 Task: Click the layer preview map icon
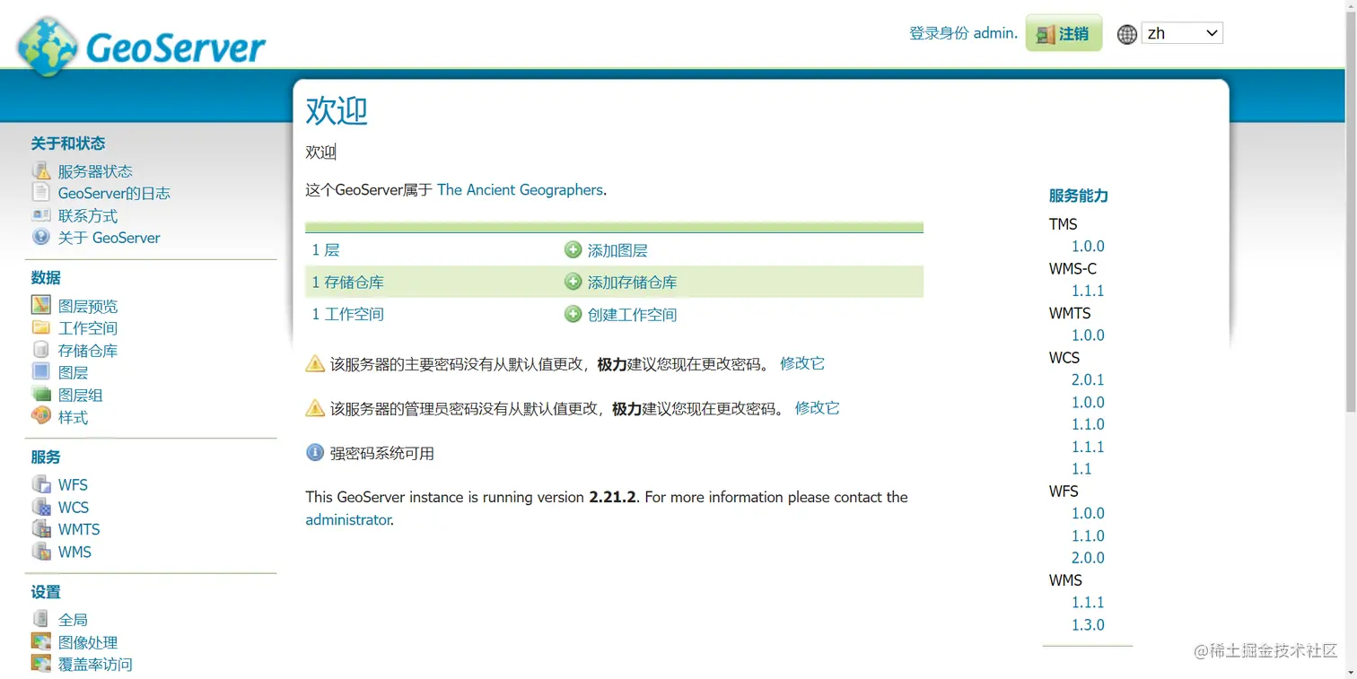(41, 305)
